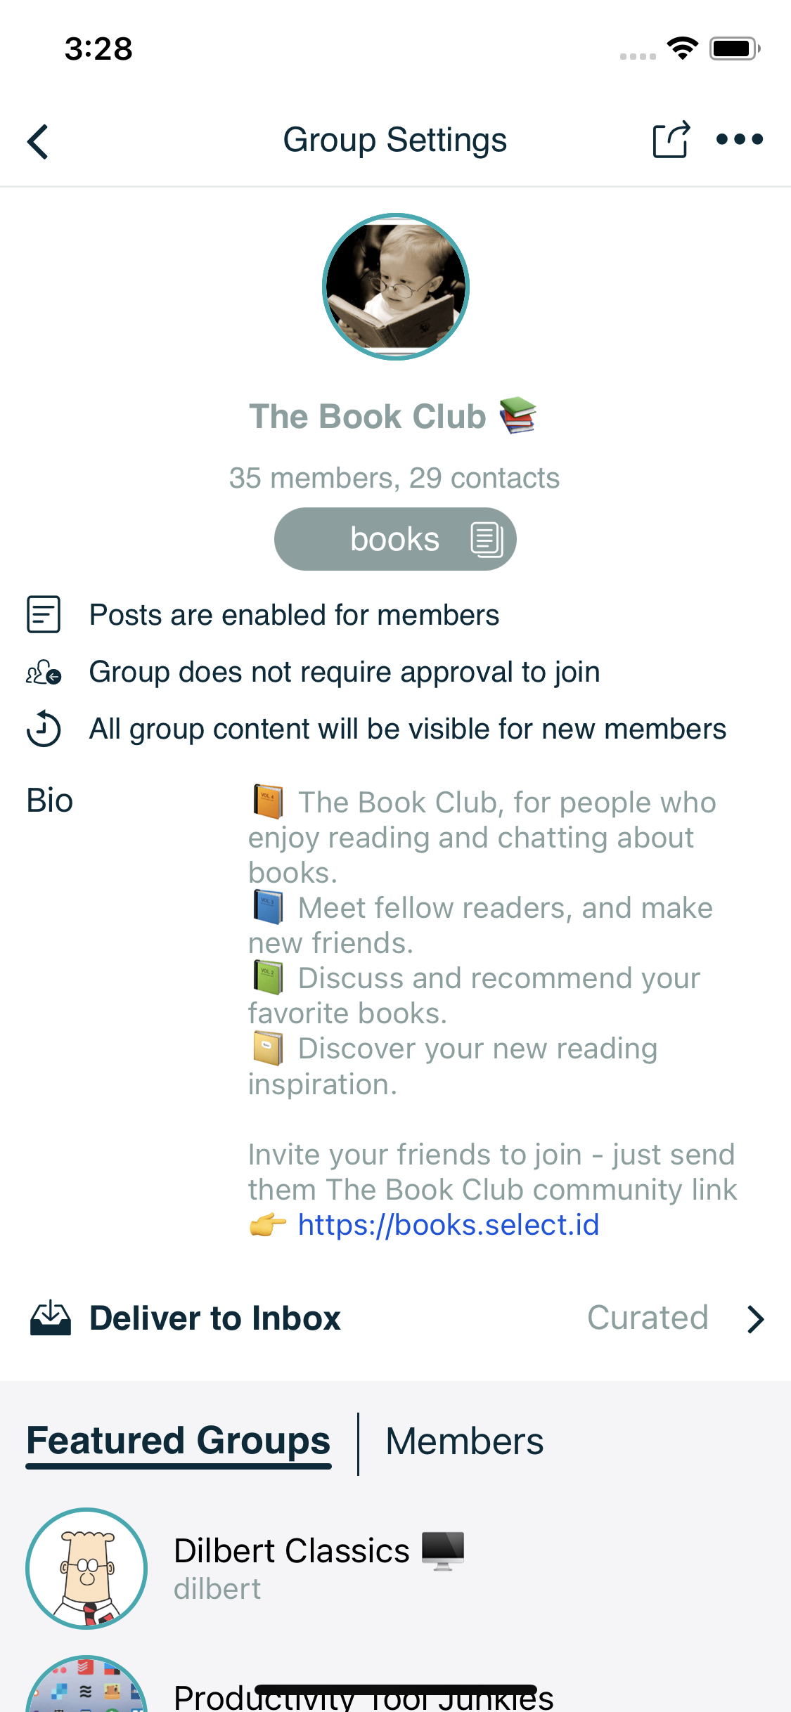Screen dimensions: 791x1712
Task: Select the Featured Groups tab
Action: 179,1441
